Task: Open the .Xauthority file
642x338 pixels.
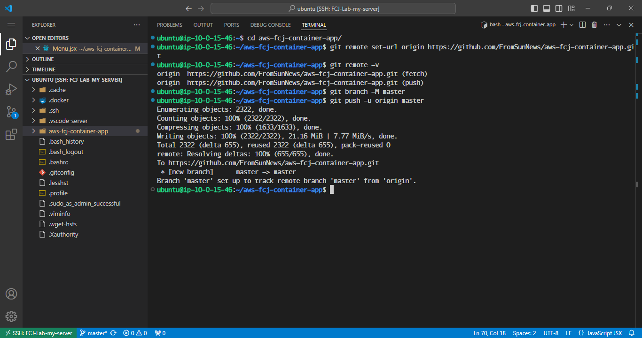Action: 85,235
